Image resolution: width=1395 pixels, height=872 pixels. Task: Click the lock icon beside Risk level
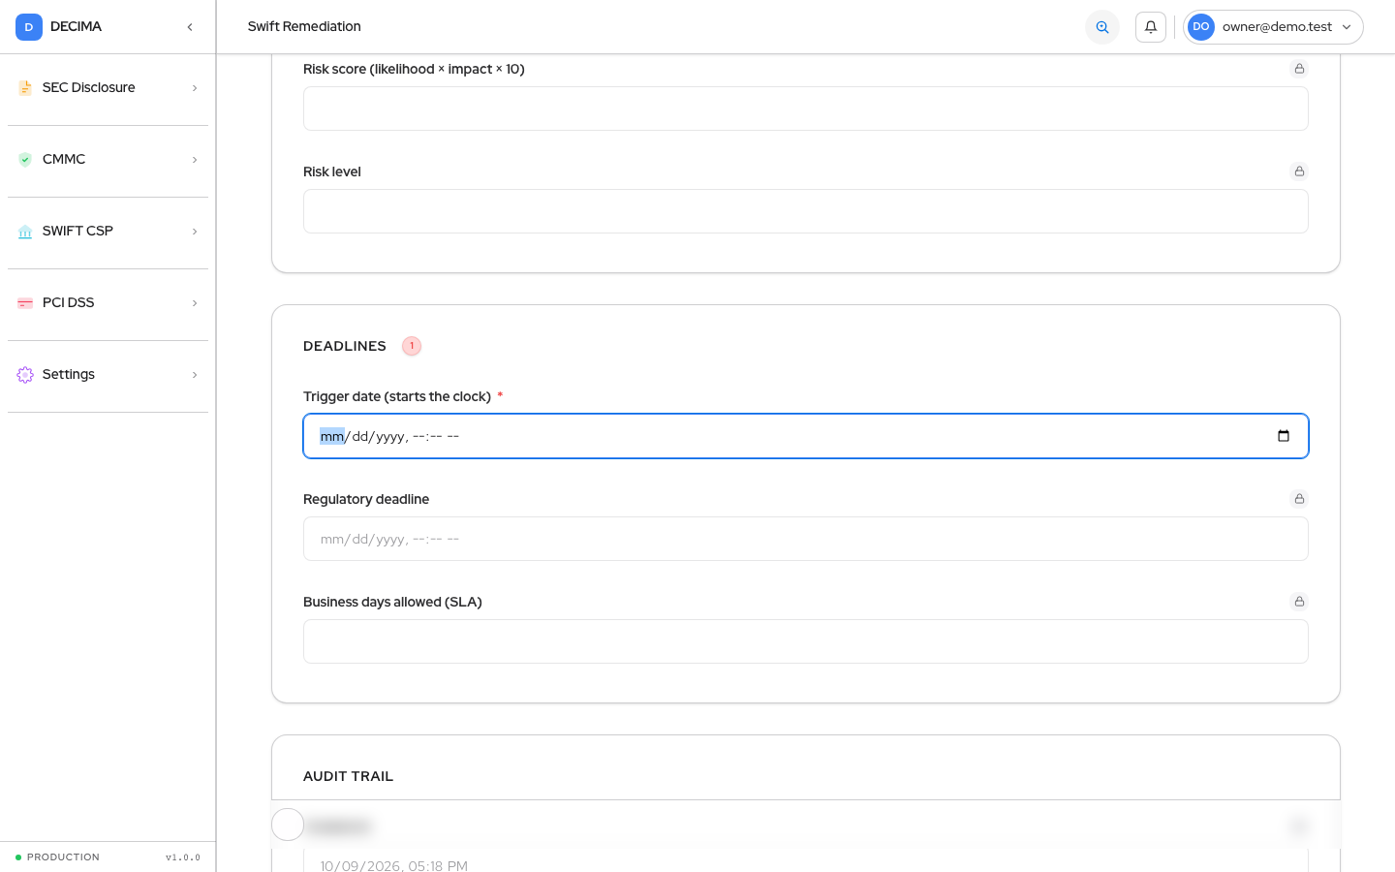coord(1299,171)
